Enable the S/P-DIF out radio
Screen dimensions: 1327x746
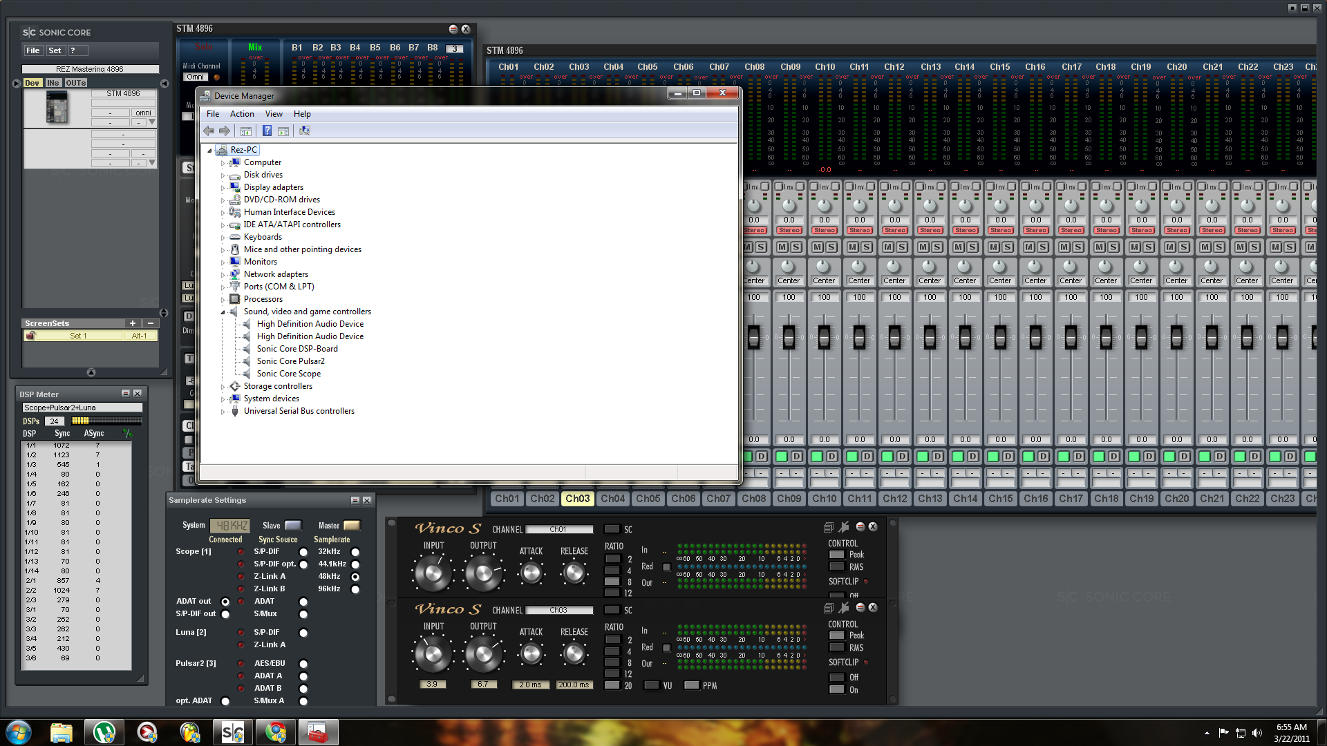(x=225, y=614)
